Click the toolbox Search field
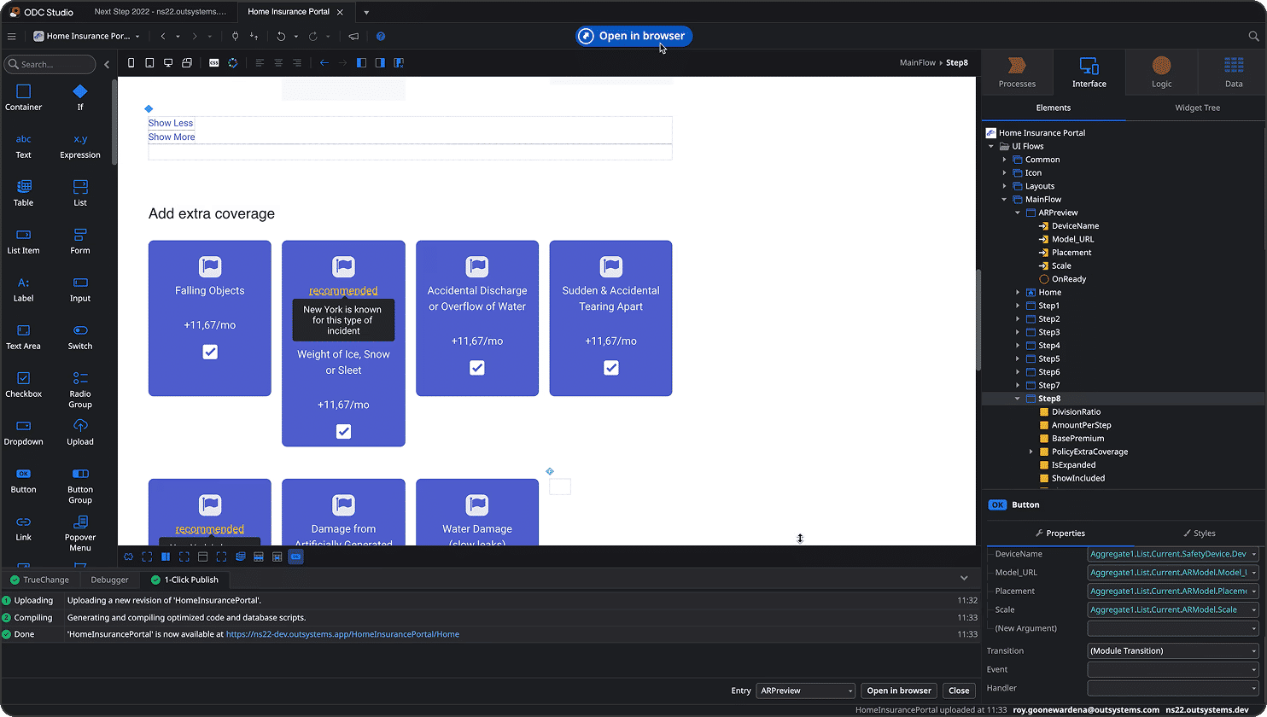This screenshot has height=717, width=1267. (50, 64)
